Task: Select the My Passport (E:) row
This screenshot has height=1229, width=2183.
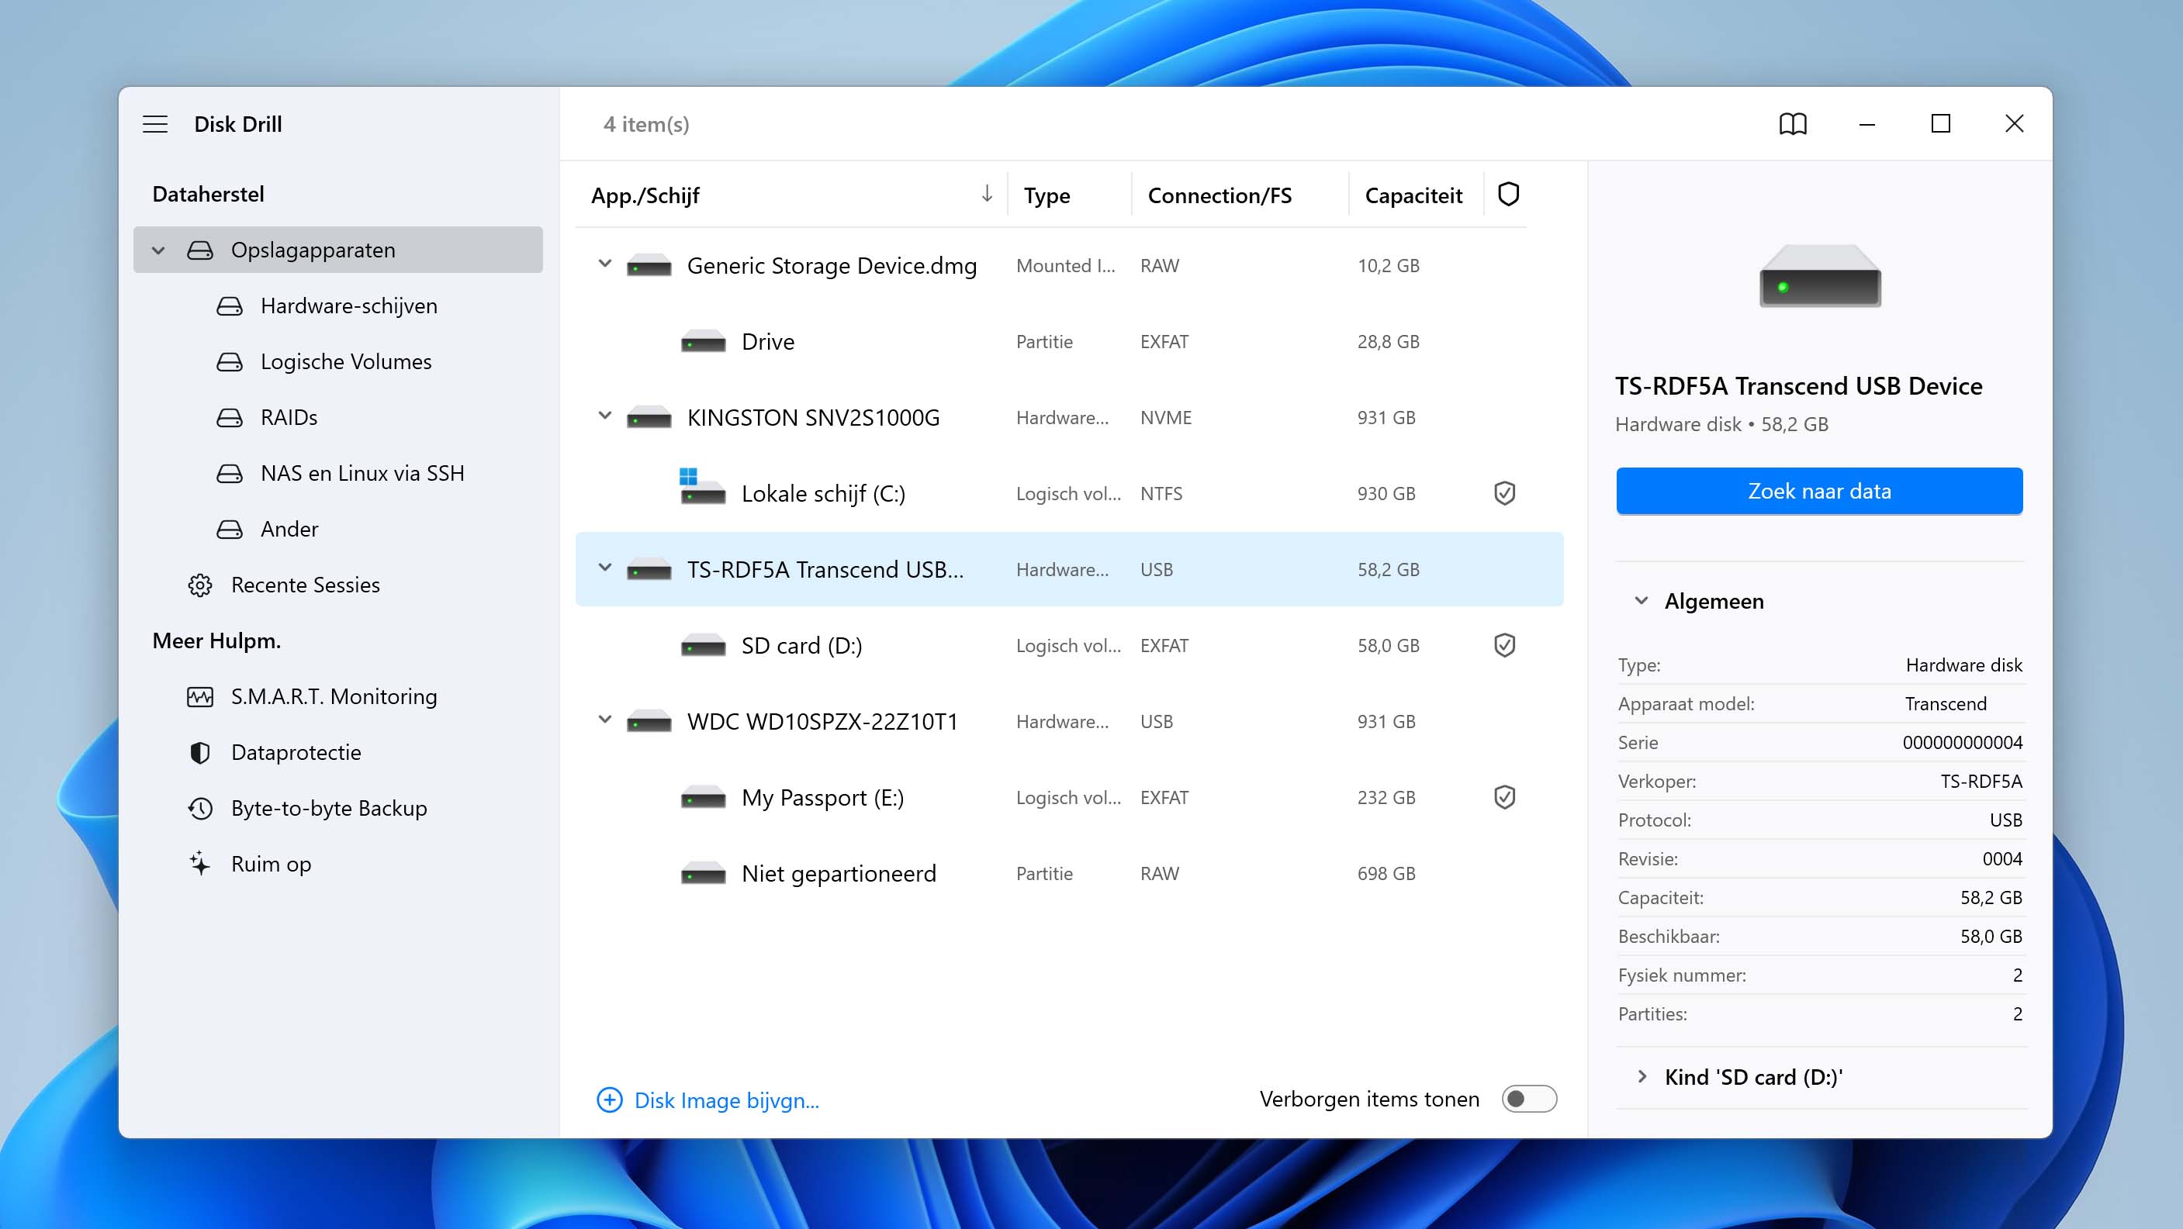Action: (x=1070, y=797)
